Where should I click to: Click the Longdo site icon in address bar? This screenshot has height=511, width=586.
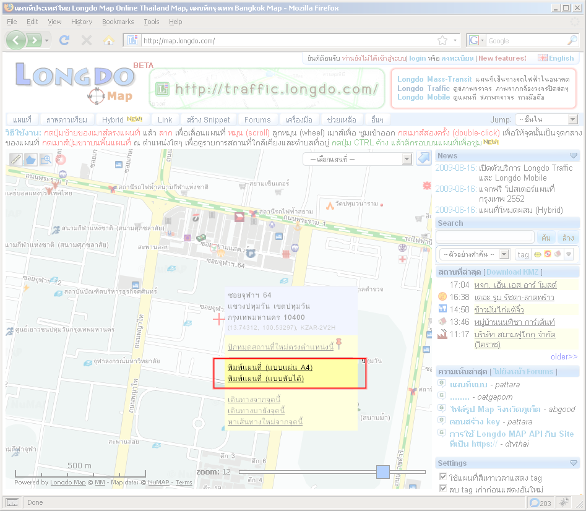pos(132,40)
